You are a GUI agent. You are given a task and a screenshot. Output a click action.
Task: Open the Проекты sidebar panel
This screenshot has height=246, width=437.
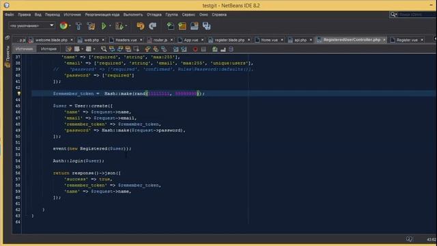tap(8, 57)
